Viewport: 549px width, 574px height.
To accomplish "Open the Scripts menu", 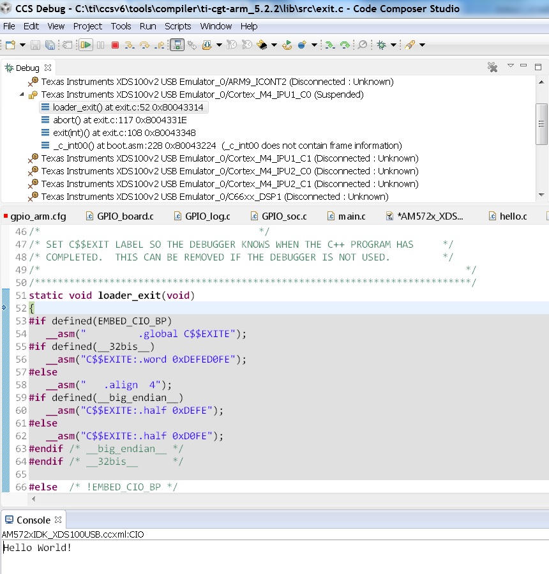I will pyautogui.click(x=177, y=26).
